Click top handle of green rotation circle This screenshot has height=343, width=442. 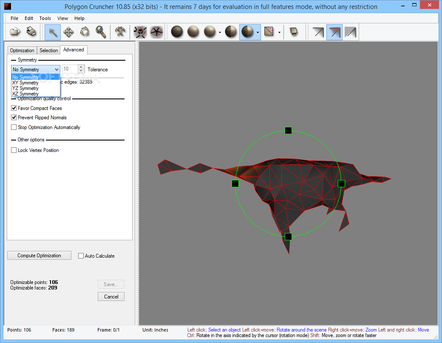pyautogui.click(x=288, y=130)
